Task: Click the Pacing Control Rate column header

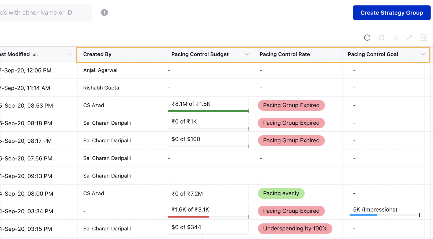Action: [x=298, y=54]
